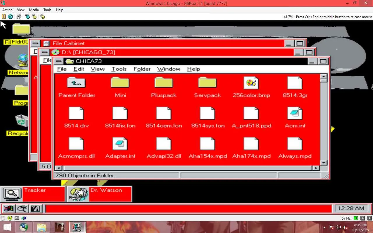
Task: Click the CHICA73 window title bar
Action: point(185,61)
